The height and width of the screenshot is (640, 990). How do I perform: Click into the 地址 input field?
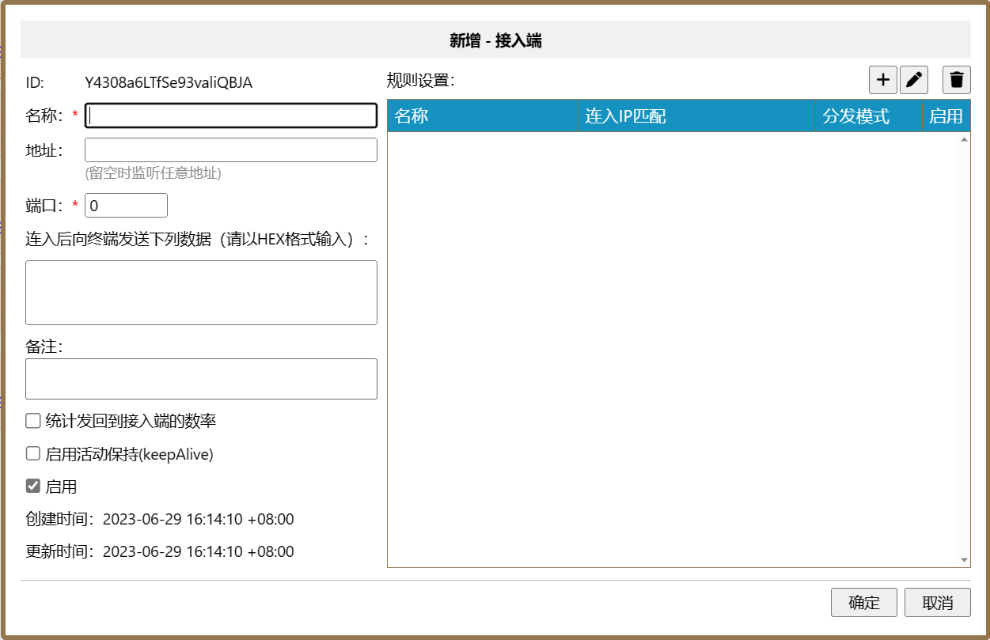(231, 150)
